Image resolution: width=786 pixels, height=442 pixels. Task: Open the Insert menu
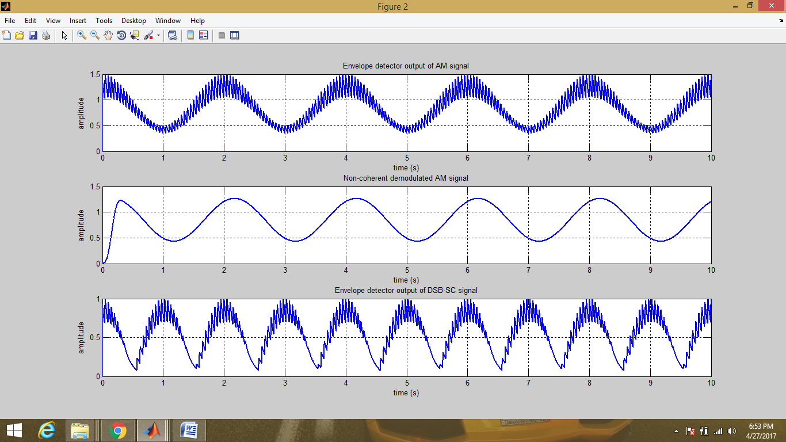[x=78, y=20]
